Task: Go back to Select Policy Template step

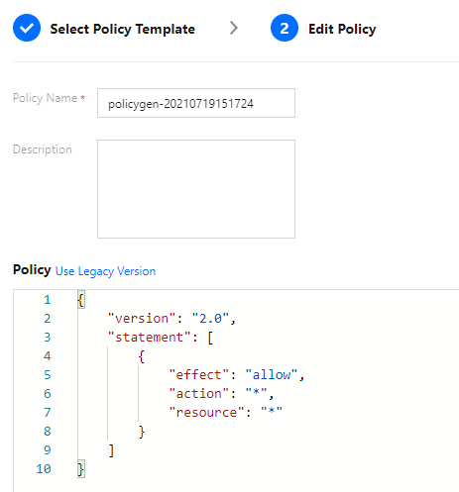Action: click(x=122, y=29)
